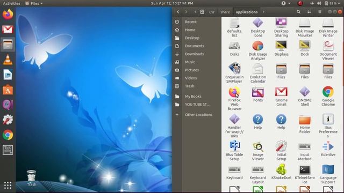Open the Activities overview
Image resolution: width=344 pixels, height=193 pixels.
11,3
